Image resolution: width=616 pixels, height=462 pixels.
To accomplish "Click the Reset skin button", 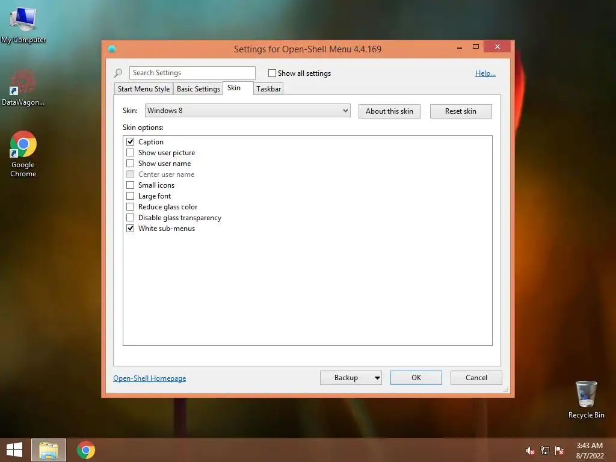I will coord(461,111).
